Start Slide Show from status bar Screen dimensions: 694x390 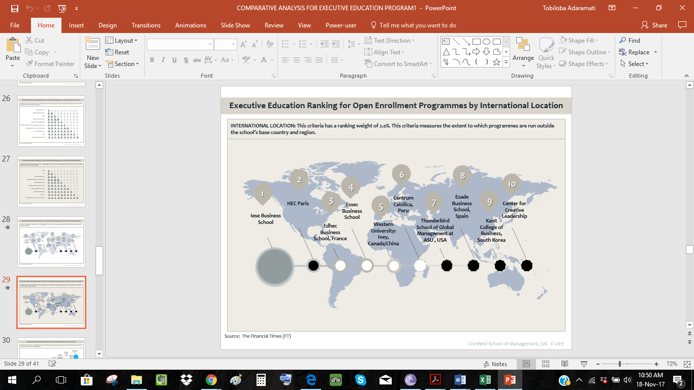(x=584, y=364)
